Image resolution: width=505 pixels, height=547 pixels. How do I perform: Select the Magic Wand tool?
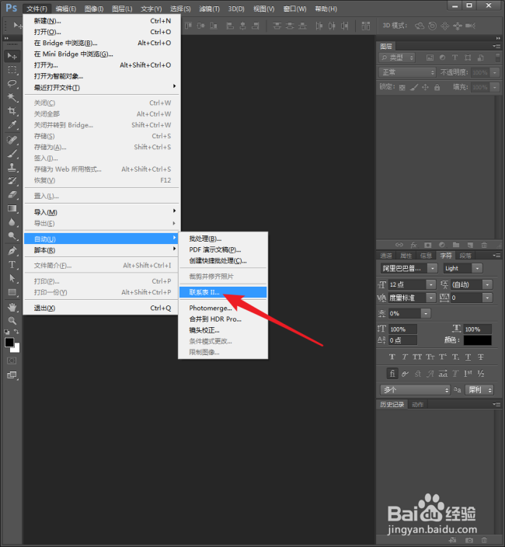point(12,97)
